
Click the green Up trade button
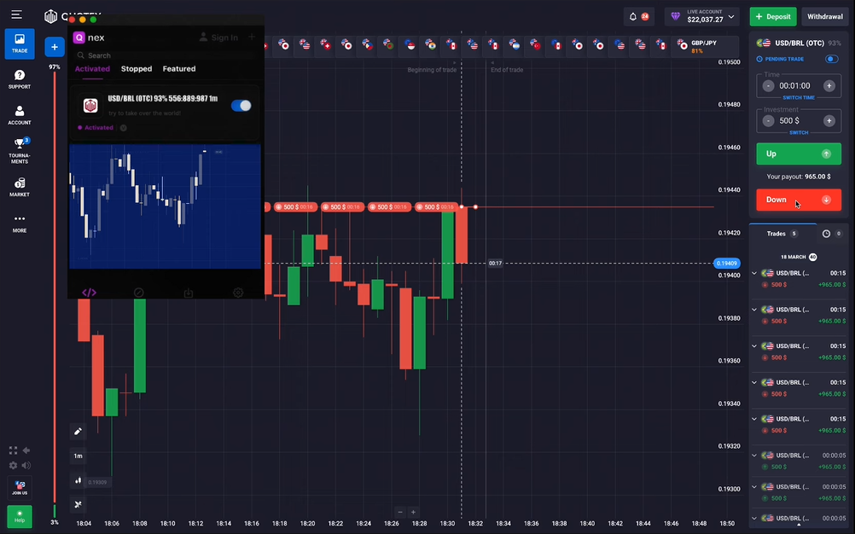pos(798,154)
